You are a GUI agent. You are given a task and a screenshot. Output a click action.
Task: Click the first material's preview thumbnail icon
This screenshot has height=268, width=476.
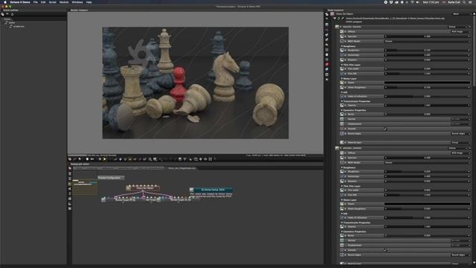[337, 27]
